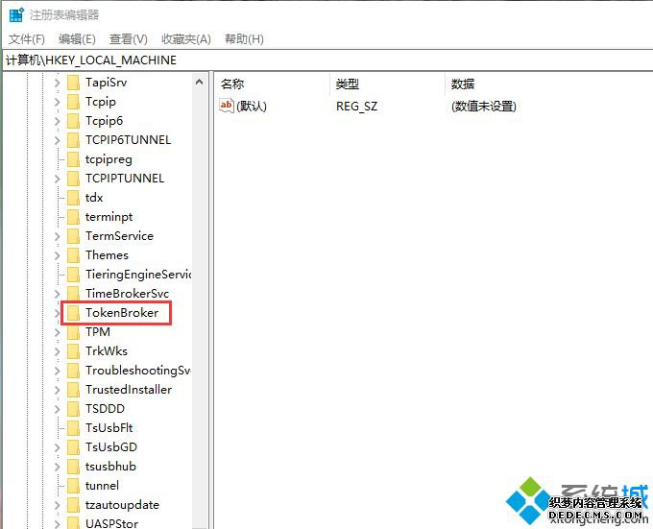Expand the TrustedInstaller key
Image resolution: width=653 pixels, height=529 pixels.
pyautogui.click(x=57, y=390)
